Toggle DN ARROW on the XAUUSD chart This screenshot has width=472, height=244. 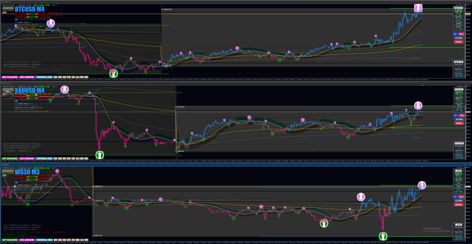coord(27,159)
